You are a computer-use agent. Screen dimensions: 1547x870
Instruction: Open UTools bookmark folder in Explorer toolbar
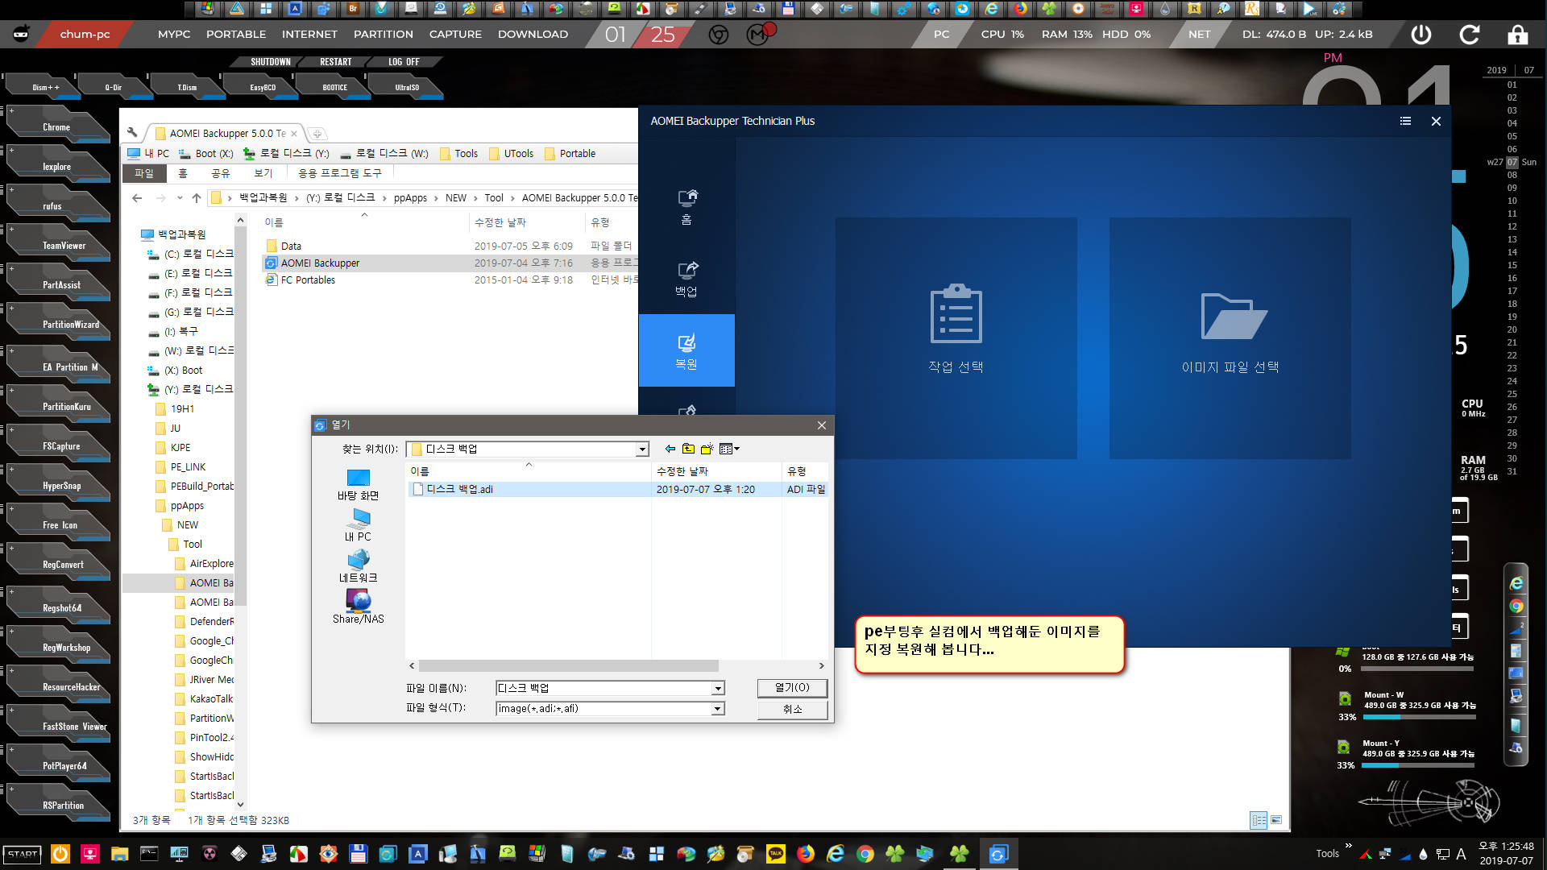click(511, 154)
